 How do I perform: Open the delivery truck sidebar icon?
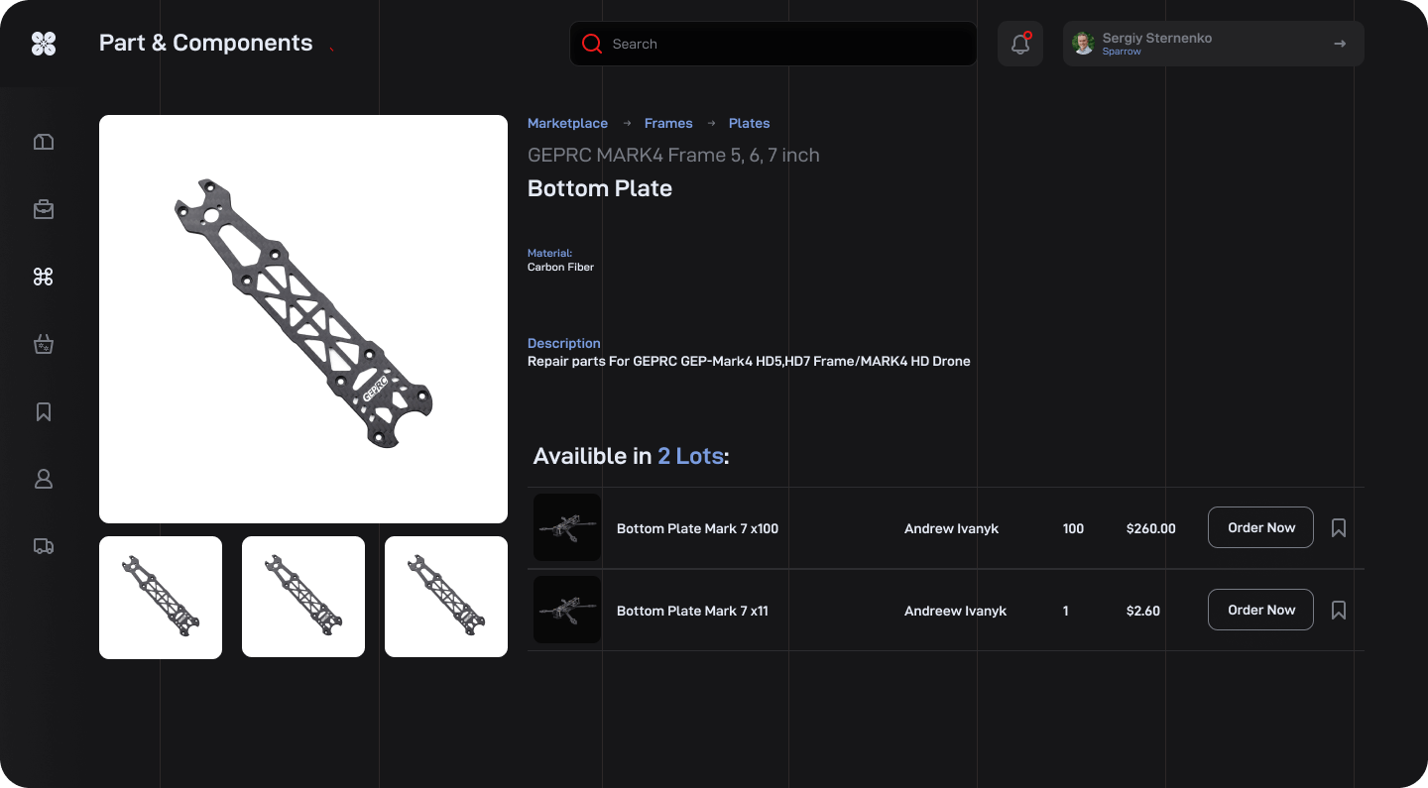coord(44,546)
